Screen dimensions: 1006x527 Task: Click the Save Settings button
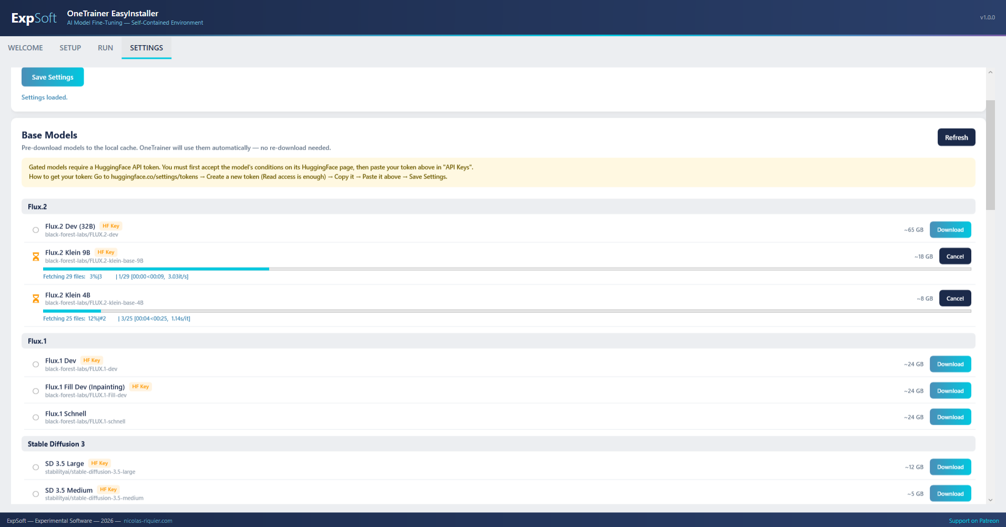coord(53,77)
